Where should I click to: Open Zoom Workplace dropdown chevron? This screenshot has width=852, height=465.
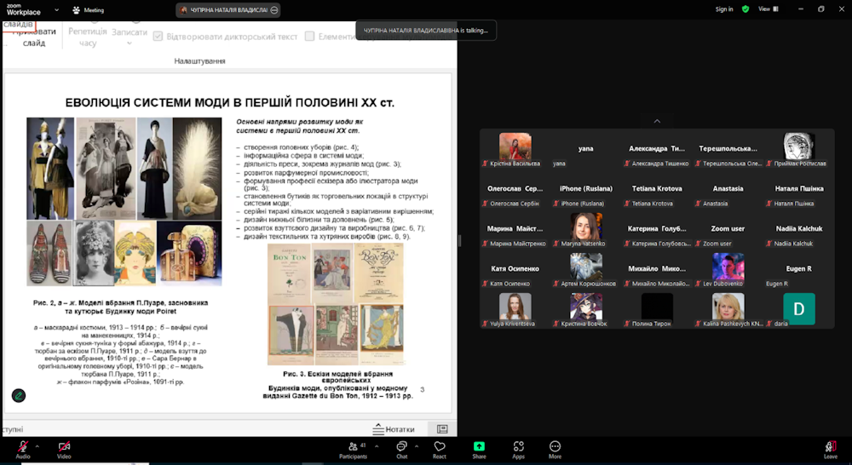coord(56,9)
